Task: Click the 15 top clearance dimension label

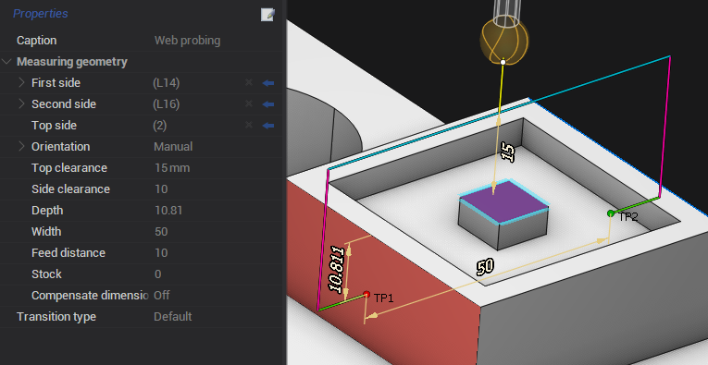Action: coord(508,153)
